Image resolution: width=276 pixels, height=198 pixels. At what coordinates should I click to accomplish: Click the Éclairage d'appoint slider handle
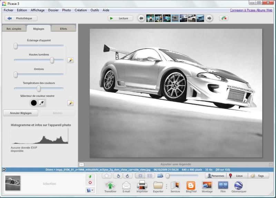click(16, 46)
